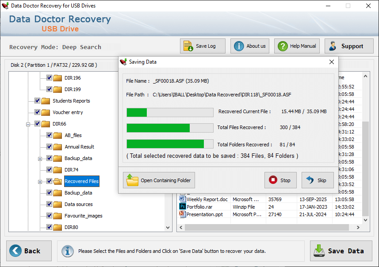Select the Annual Result tree item
Image resolution: width=379 pixels, height=267 pixels.
pyautogui.click(x=79, y=147)
